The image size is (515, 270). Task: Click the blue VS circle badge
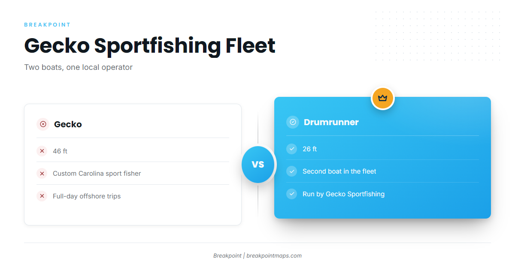pyautogui.click(x=258, y=165)
